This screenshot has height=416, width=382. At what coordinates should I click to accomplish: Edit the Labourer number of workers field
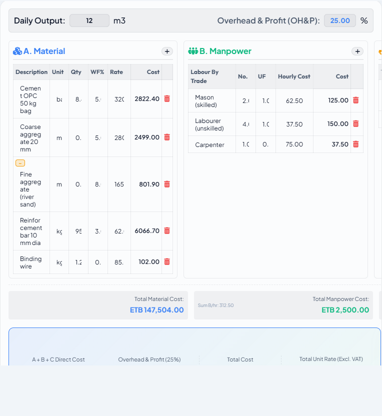[x=245, y=124]
